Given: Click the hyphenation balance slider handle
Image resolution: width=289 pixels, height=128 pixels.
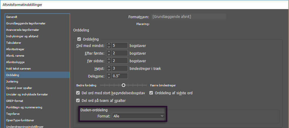Looking at the screenshot, I should 123,85.
